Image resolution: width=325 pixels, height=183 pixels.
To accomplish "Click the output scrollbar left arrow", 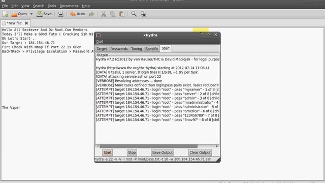I will pyautogui.click(x=97, y=146).
